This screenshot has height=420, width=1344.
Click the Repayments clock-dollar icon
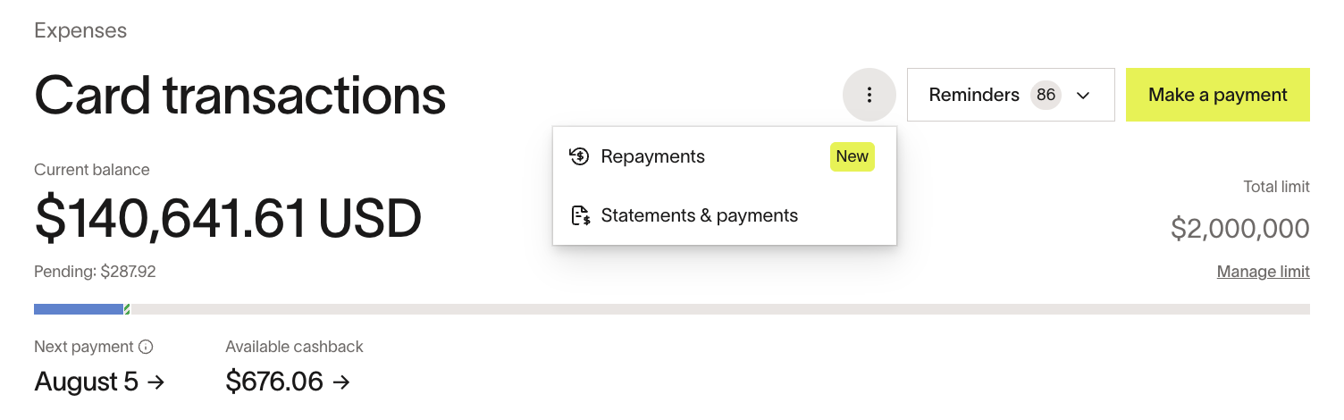click(x=579, y=156)
